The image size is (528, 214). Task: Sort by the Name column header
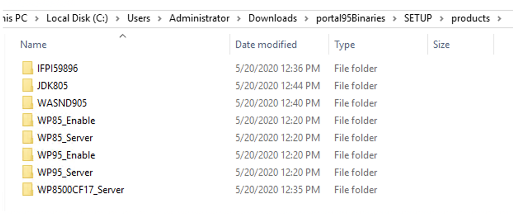[34, 45]
